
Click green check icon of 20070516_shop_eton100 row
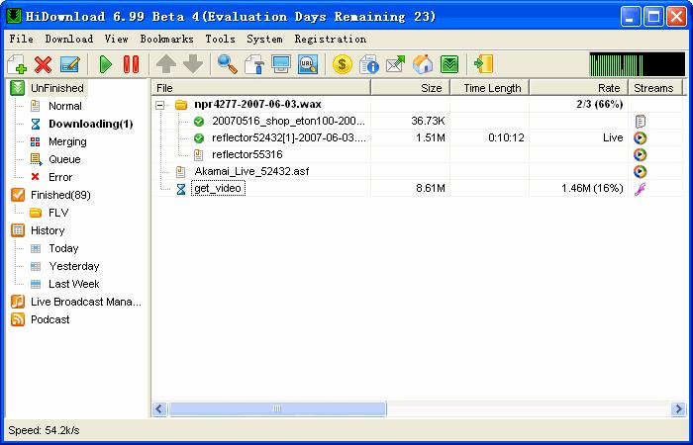(x=199, y=122)
